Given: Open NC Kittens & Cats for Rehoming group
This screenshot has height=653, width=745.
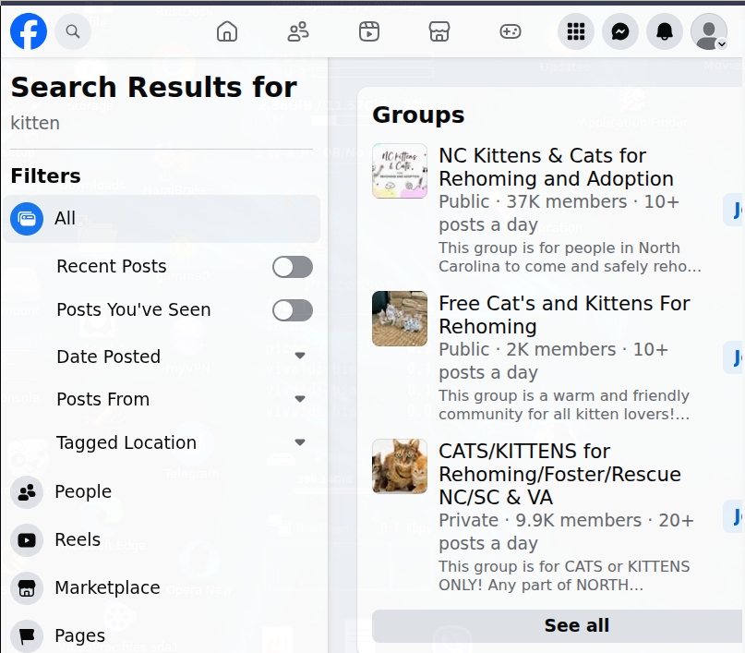Looking at the screenshot, I should (556, 167).
